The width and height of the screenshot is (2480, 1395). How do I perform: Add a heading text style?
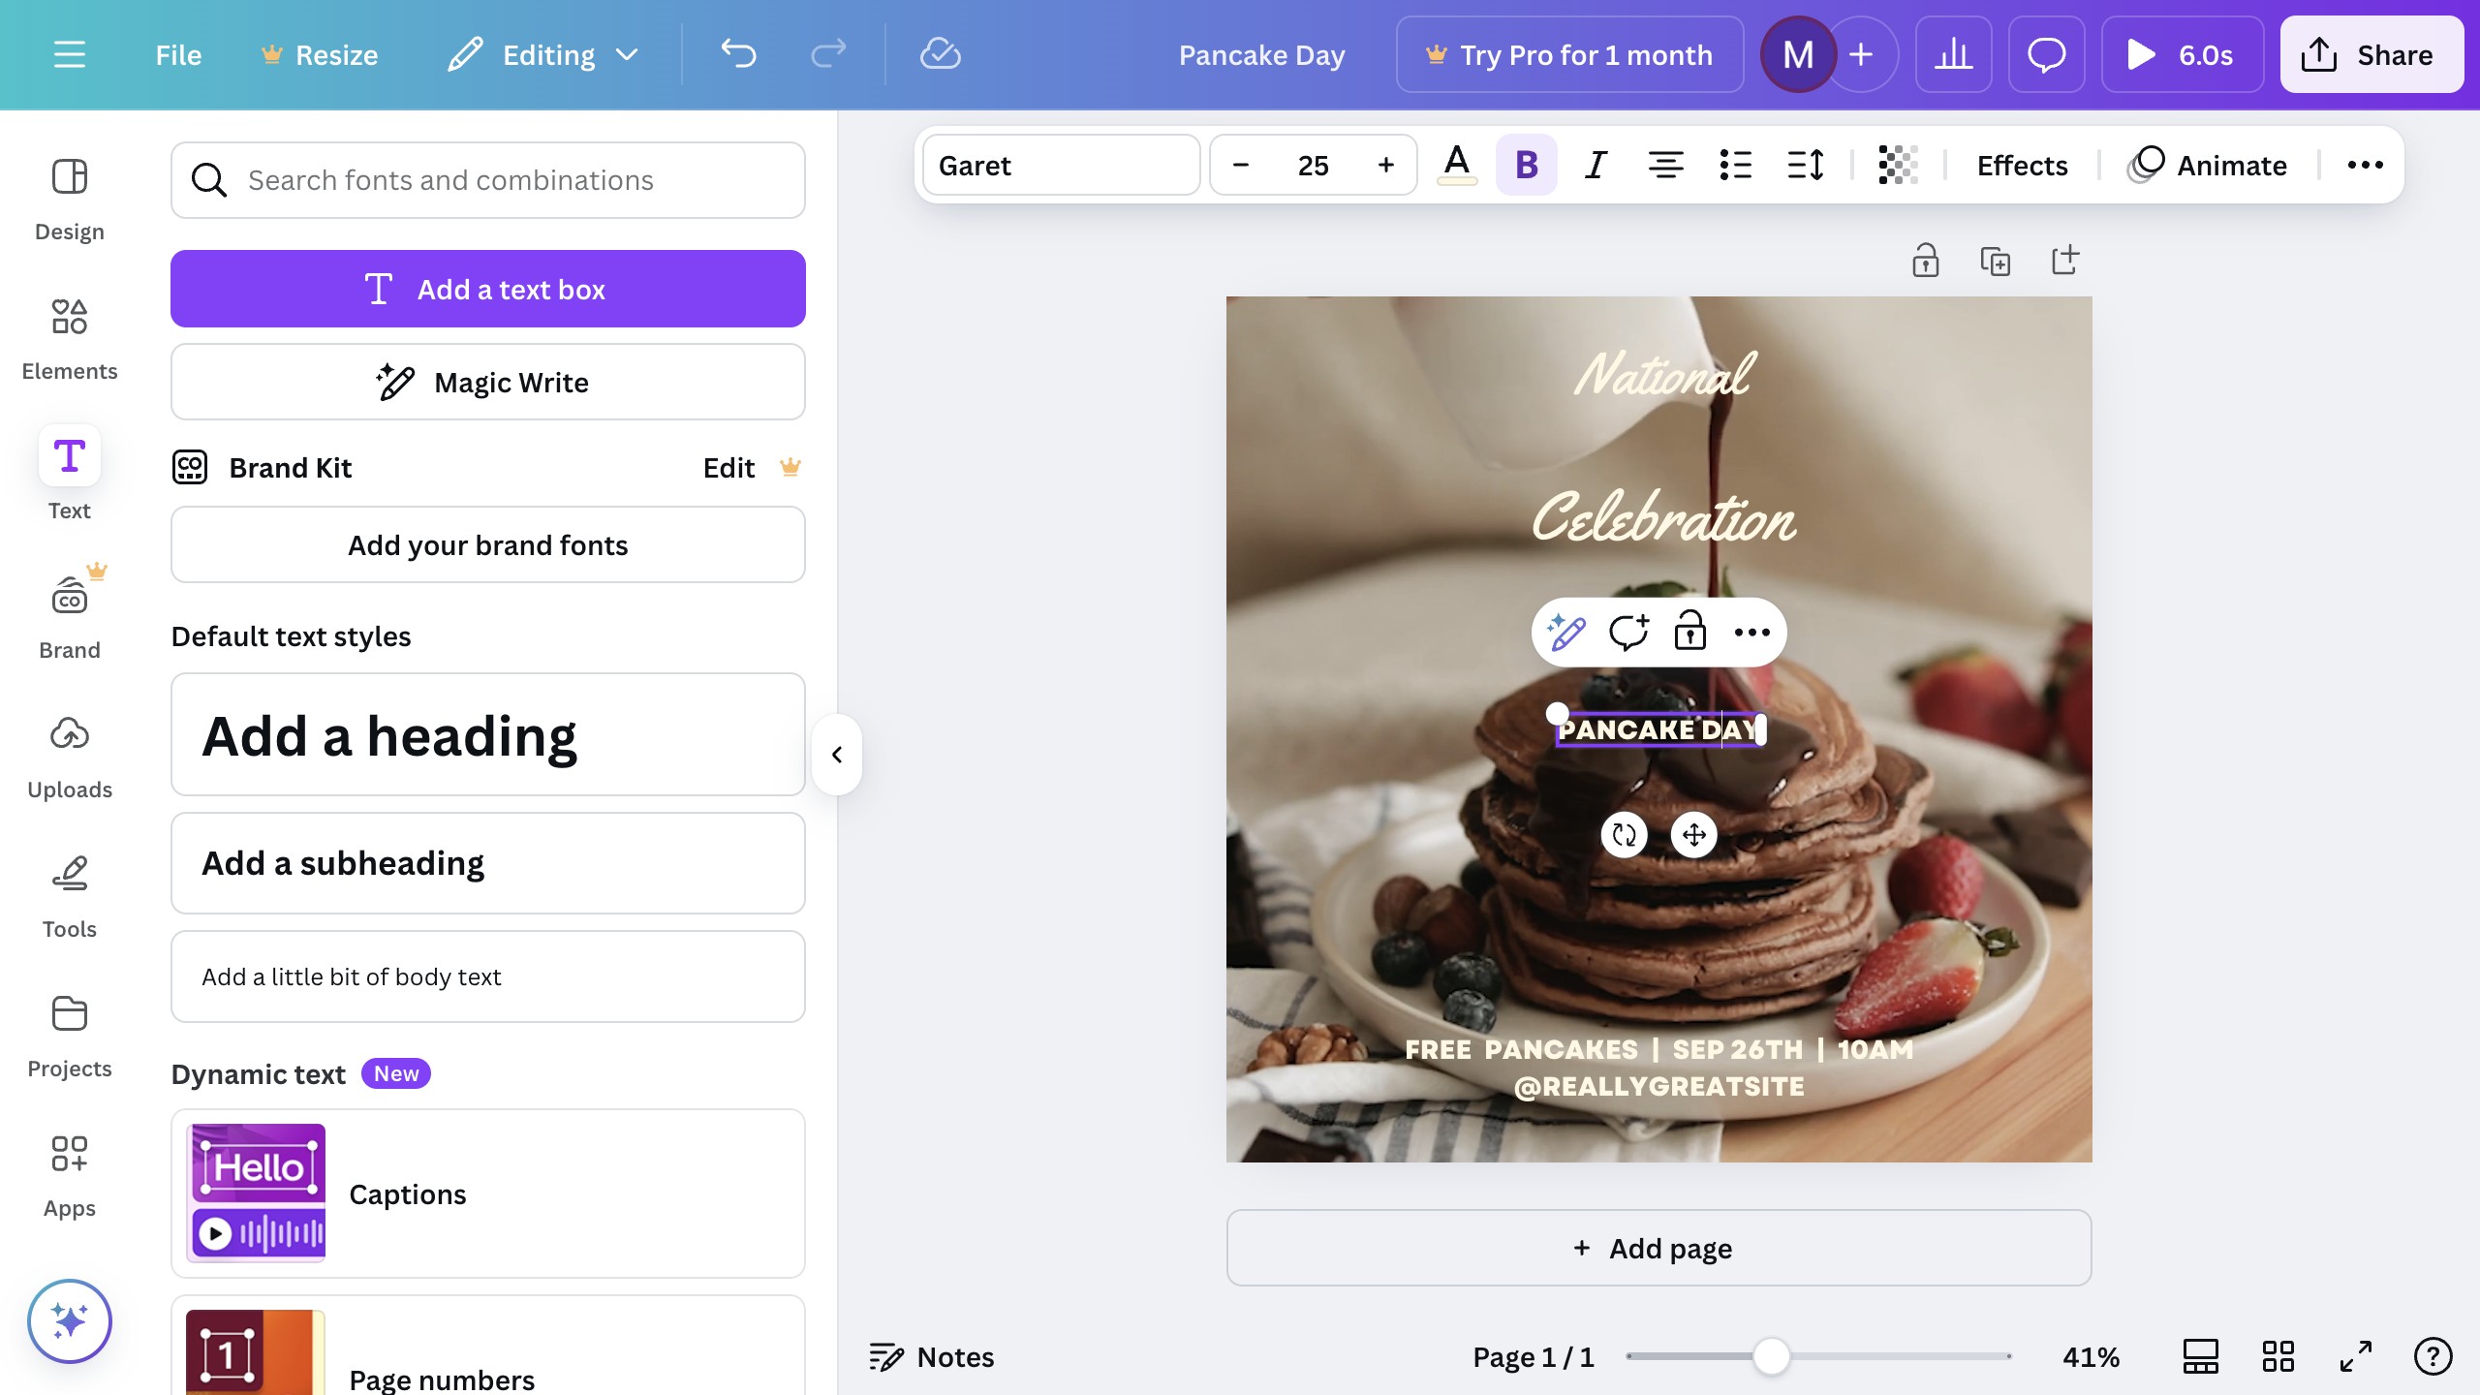point(488,734)
